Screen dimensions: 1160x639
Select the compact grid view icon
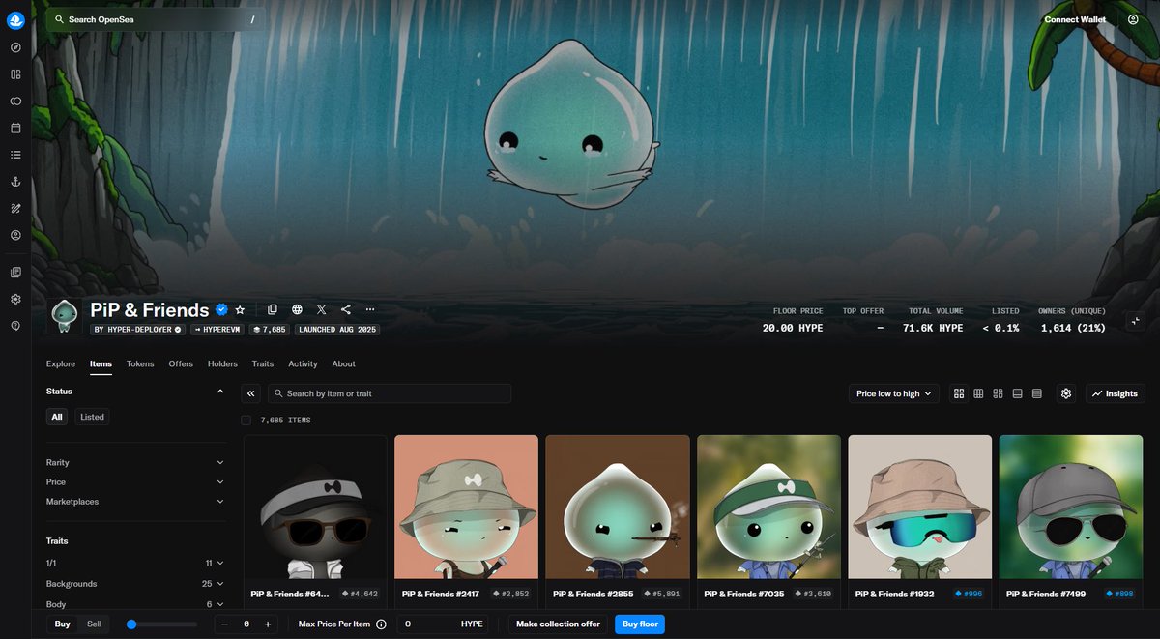(x=978, y=393)
